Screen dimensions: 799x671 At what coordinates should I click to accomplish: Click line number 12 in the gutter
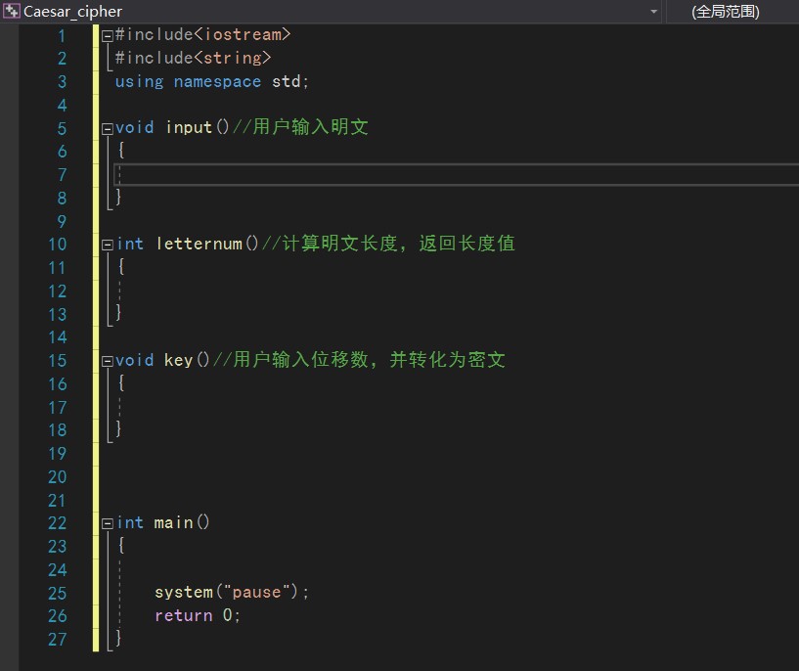pos(57,291)
